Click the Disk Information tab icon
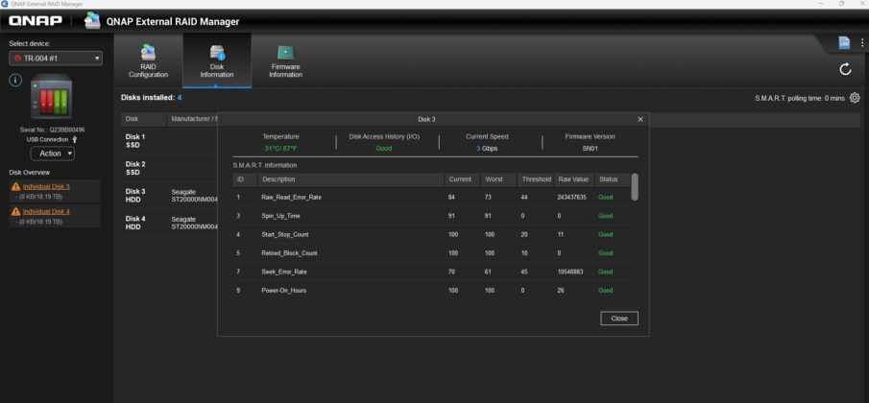Viewport: 869px width, 403px height. [x=217, y=53]
